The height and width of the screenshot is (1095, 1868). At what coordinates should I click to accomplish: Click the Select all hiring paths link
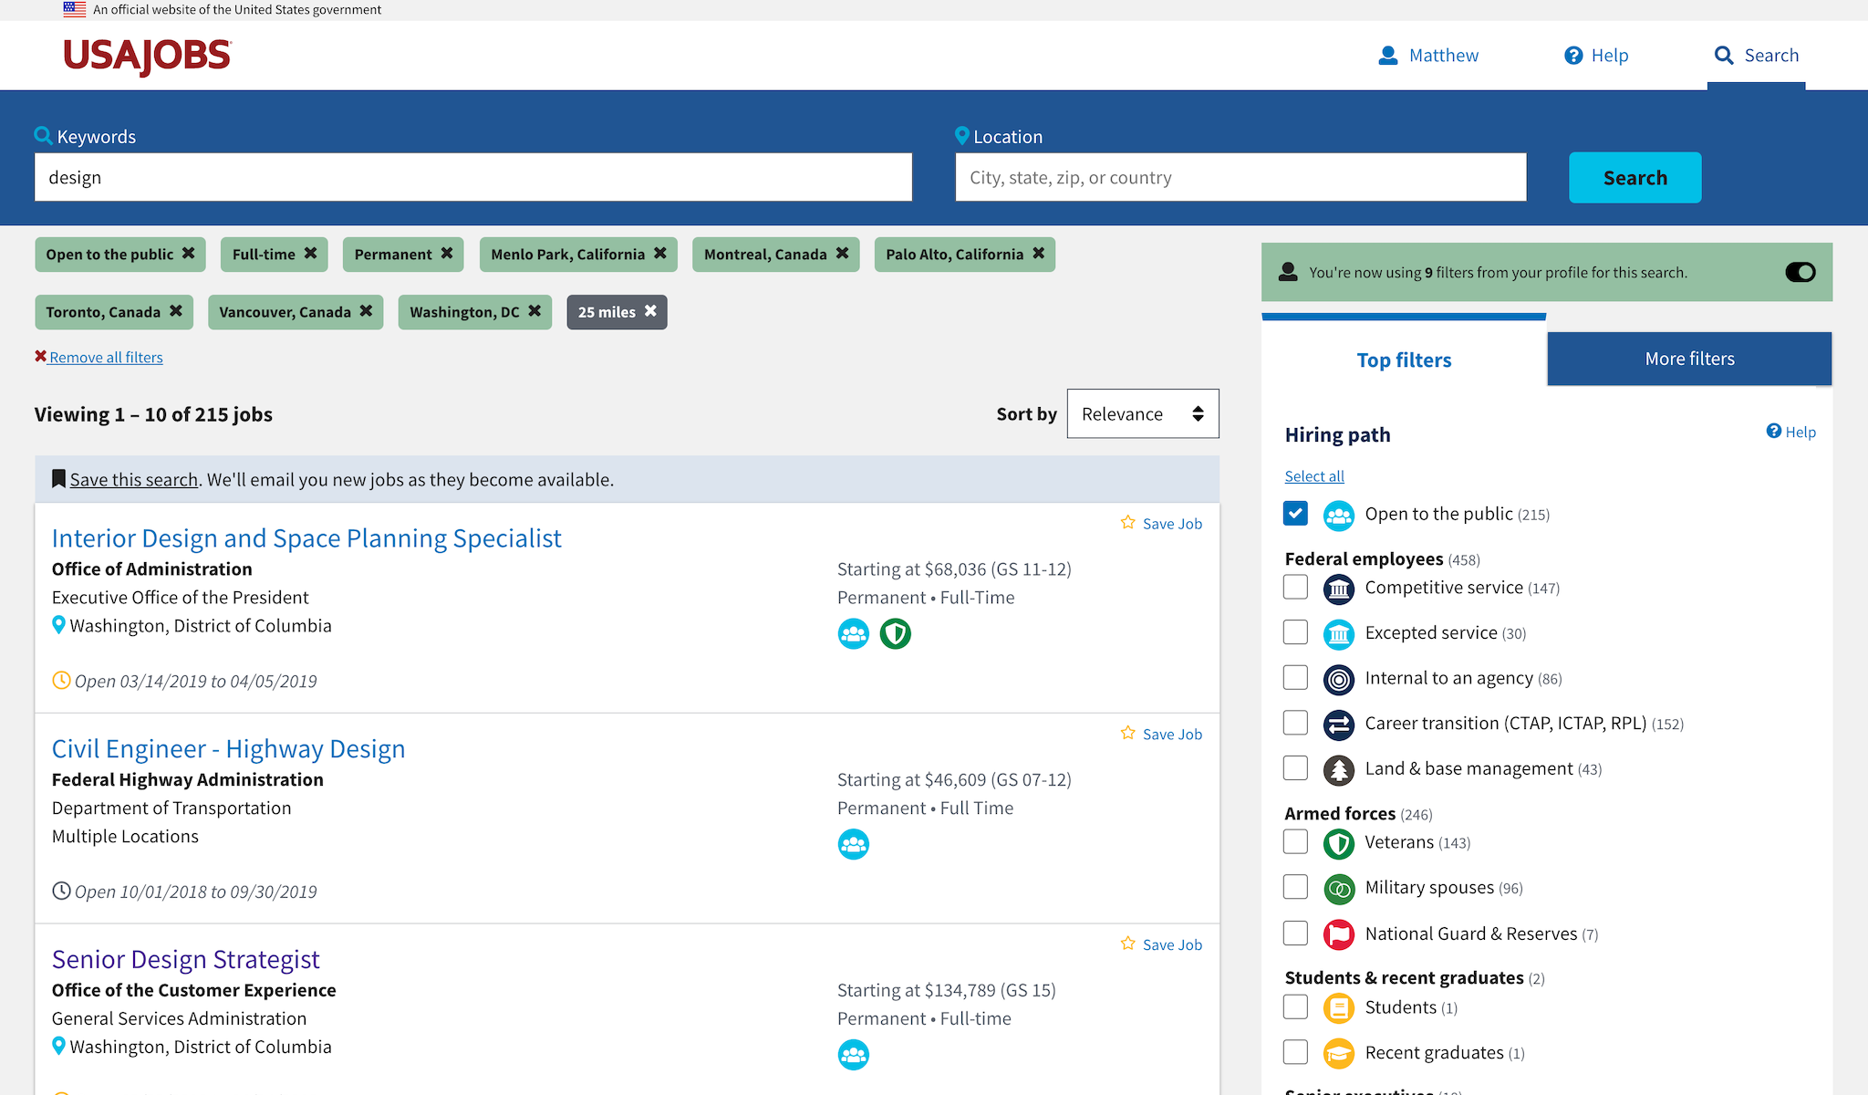(1314, 475)
